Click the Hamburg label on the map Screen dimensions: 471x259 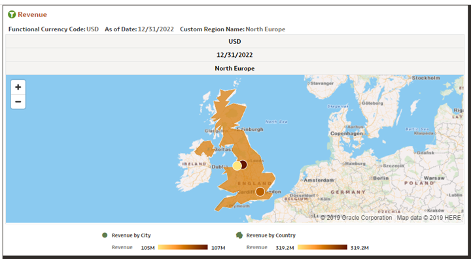(355, 164)
